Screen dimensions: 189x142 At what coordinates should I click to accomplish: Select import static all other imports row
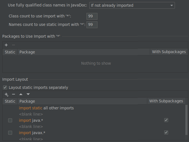click(46, 108)
